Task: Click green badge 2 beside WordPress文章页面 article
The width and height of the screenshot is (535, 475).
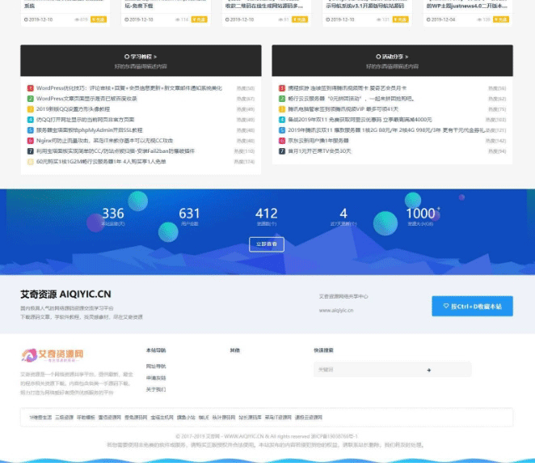Action: (x=31, y=99)
